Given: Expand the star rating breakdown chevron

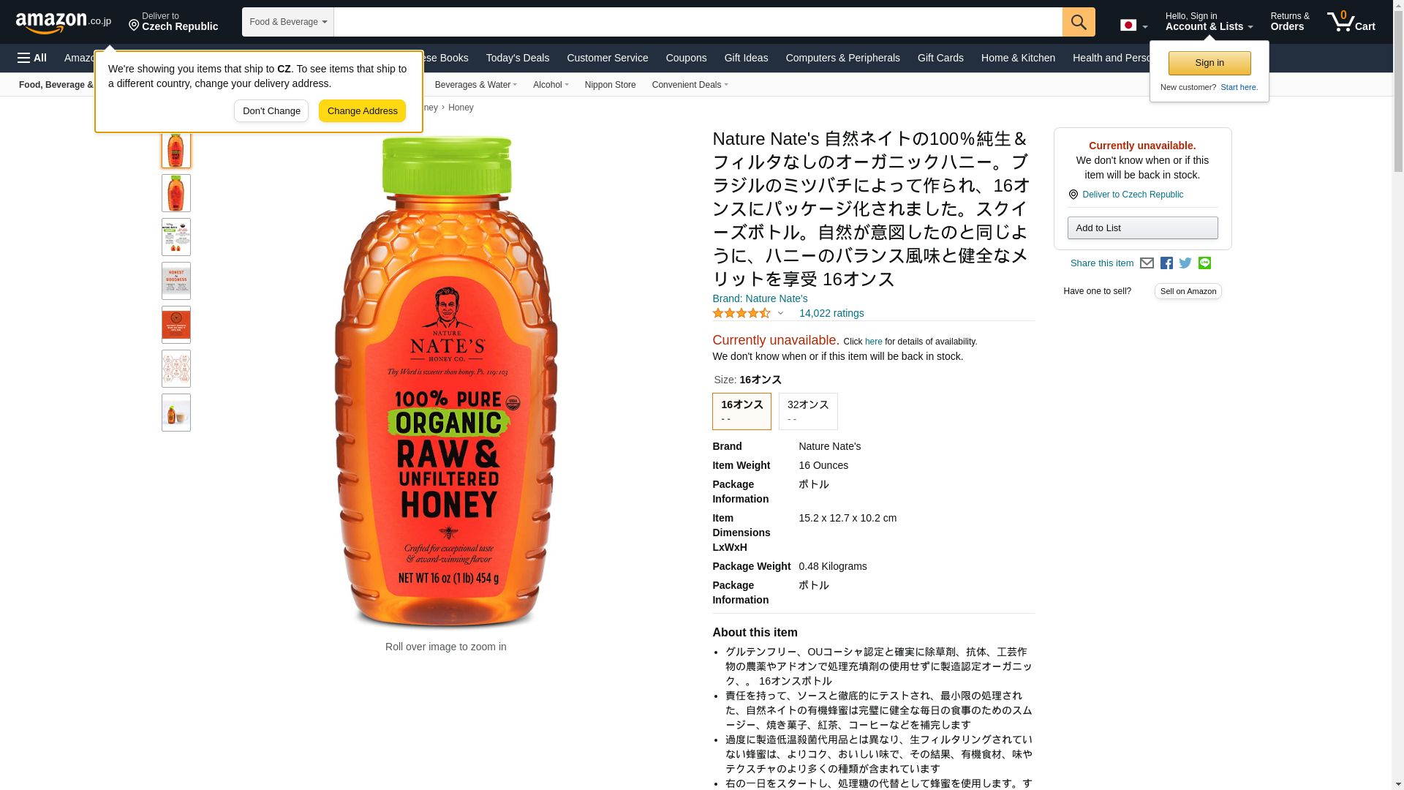Looking at the screenshot, I should pyautogui.click(x=780, y=313).
